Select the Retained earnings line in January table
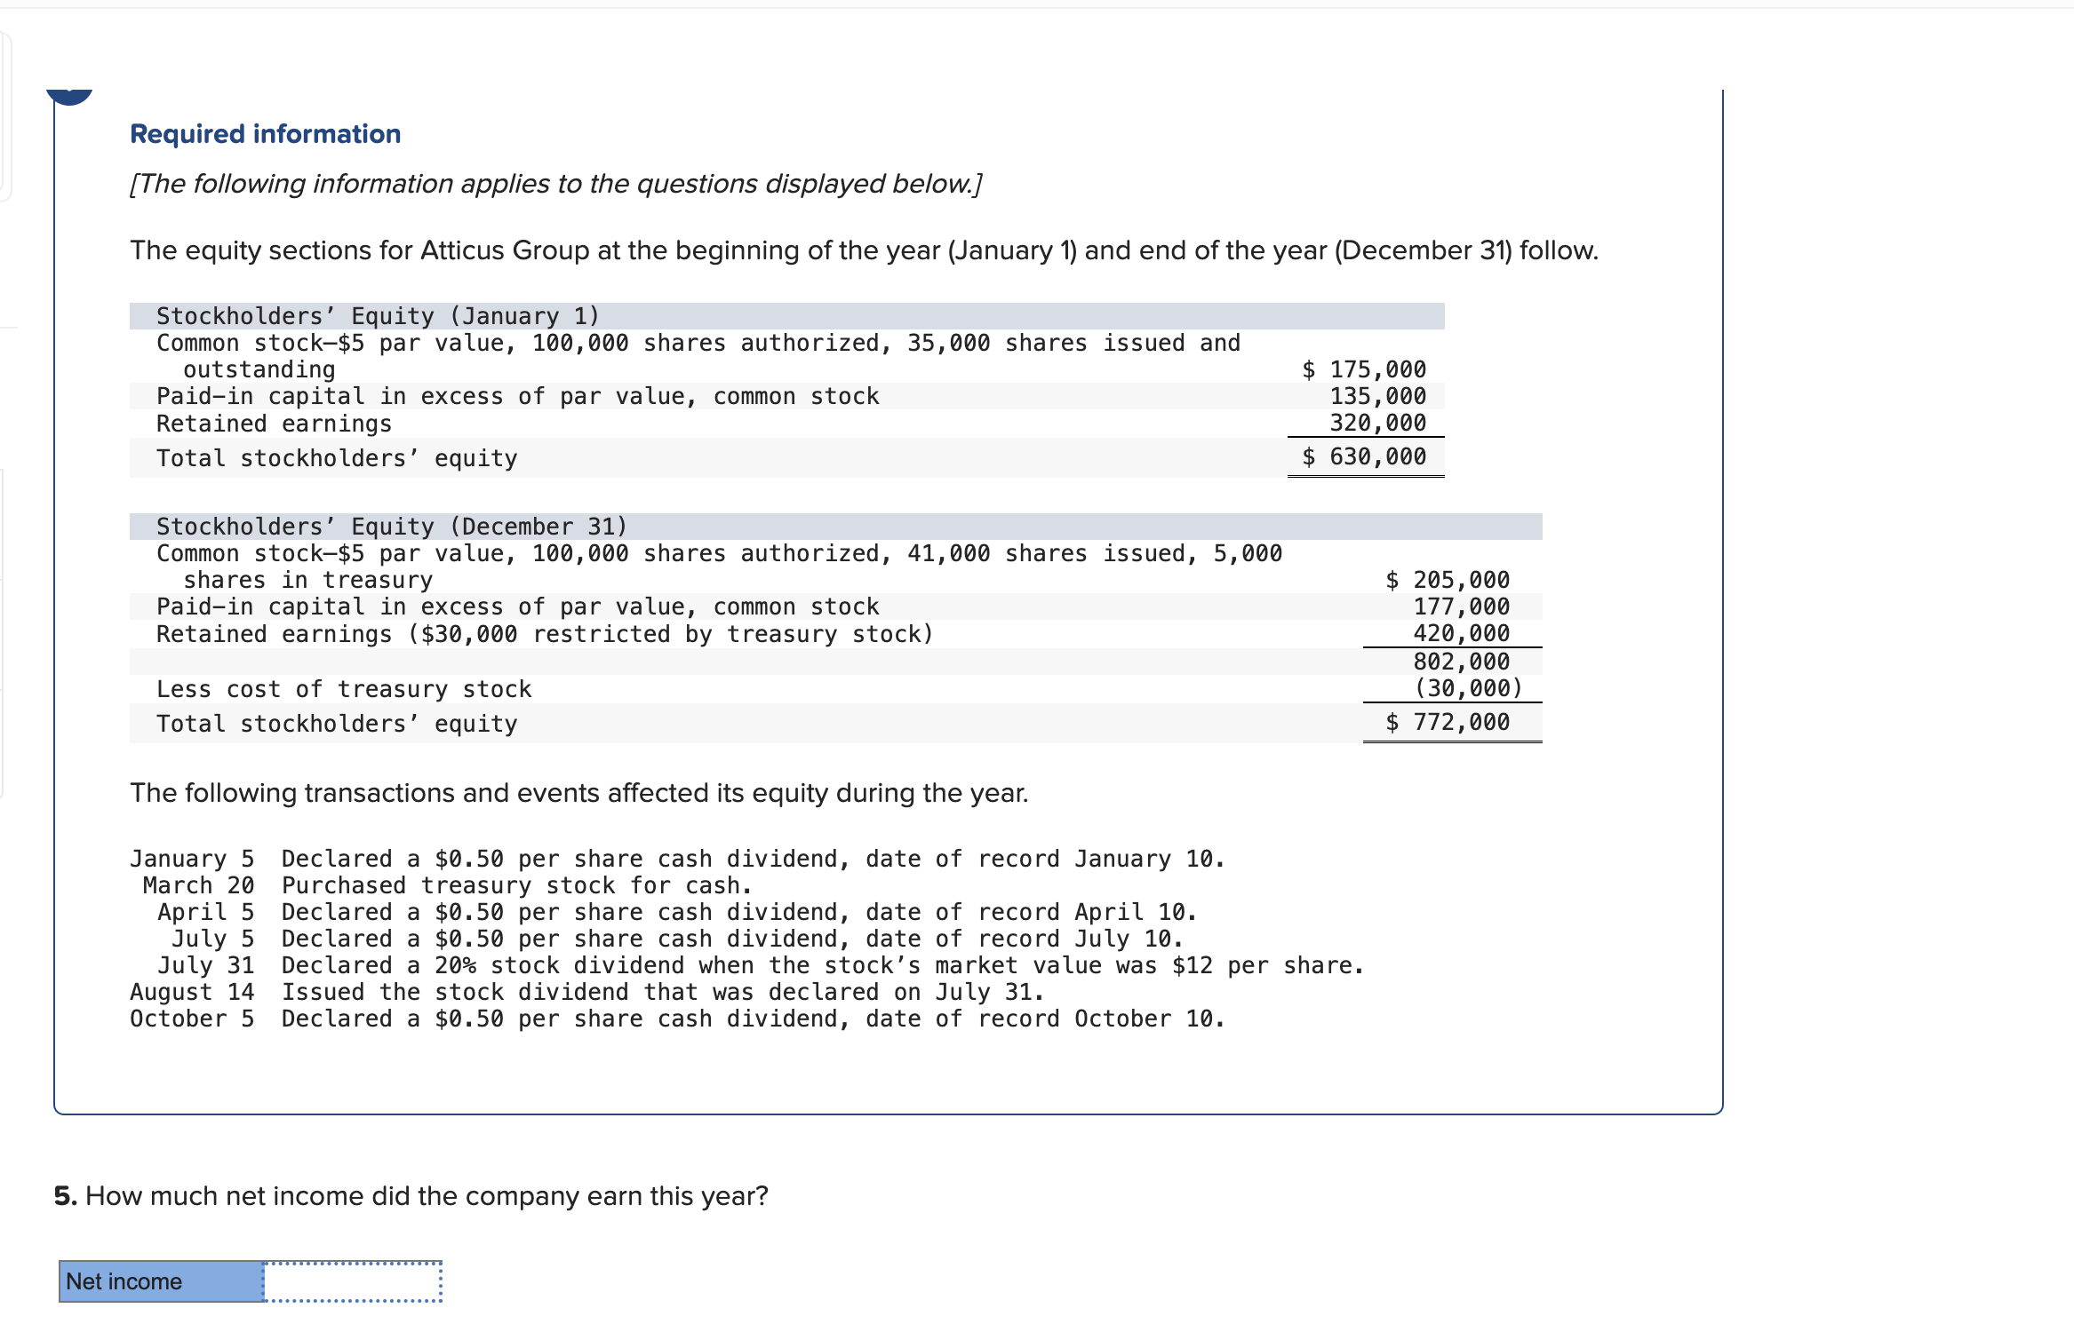2074x1332 pixels. point(273,424)
